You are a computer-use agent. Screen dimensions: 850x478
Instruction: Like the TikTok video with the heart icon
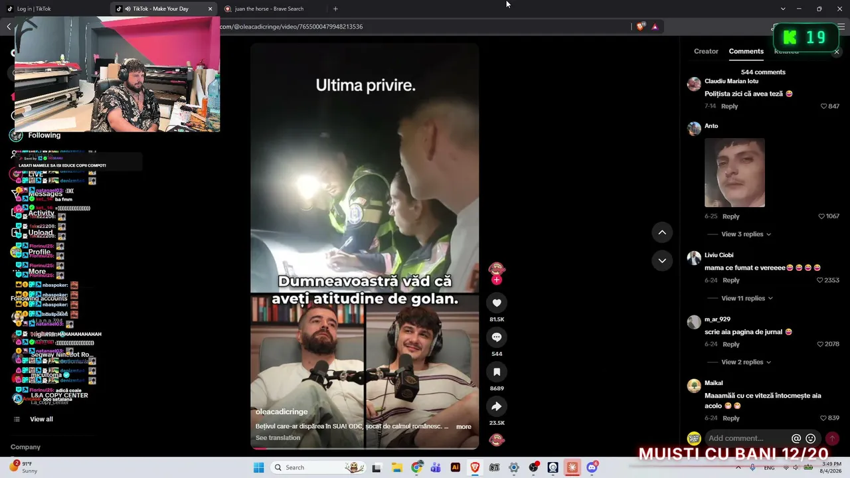497,303
